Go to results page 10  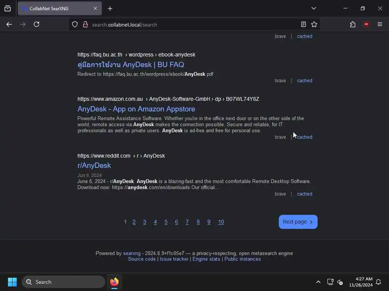(221, 222)
